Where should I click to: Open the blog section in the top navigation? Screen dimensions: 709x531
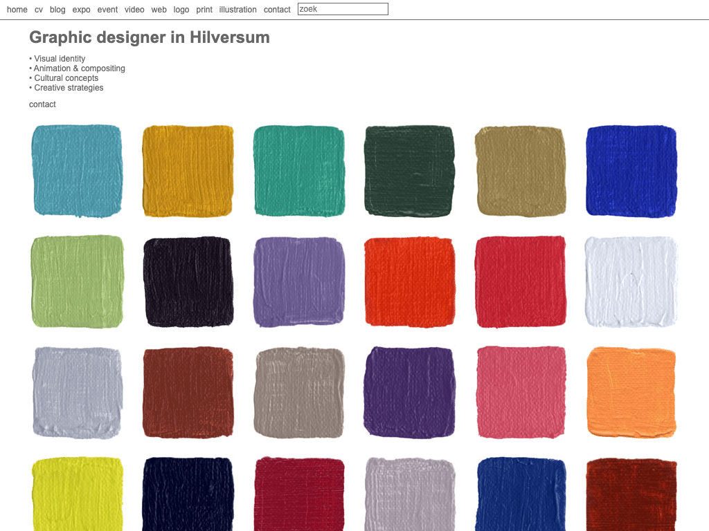[57, 10]
